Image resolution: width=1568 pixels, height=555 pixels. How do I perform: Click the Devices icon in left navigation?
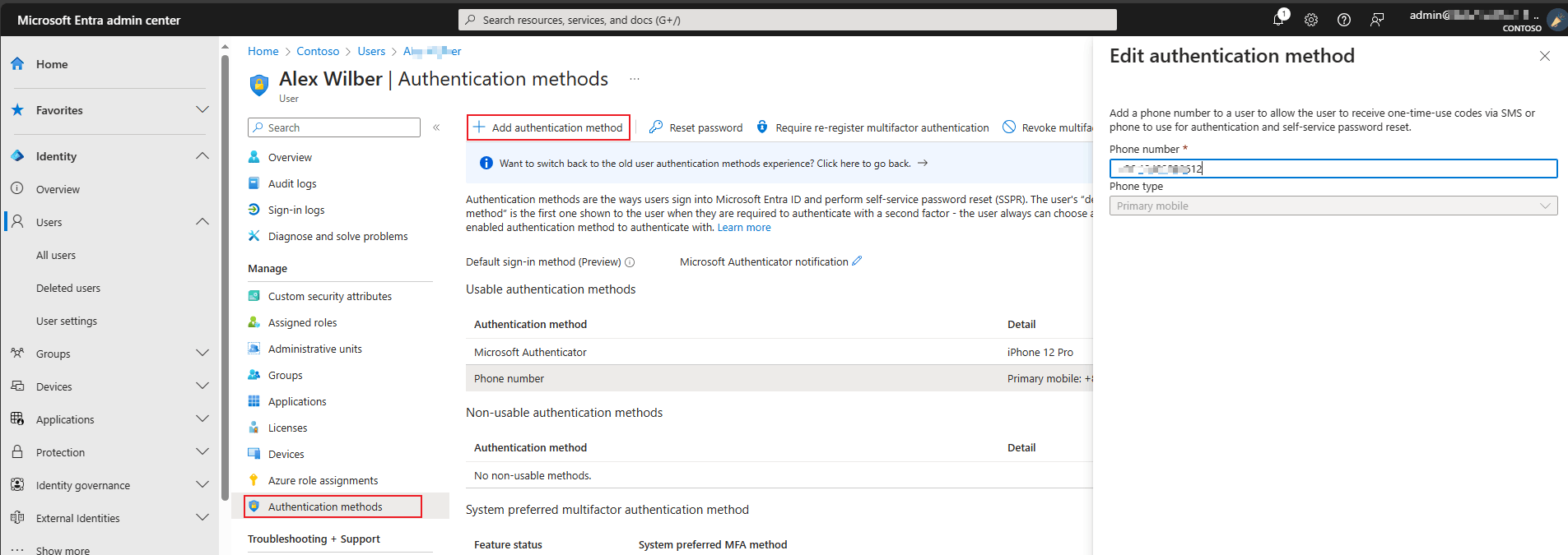point(17,386)
